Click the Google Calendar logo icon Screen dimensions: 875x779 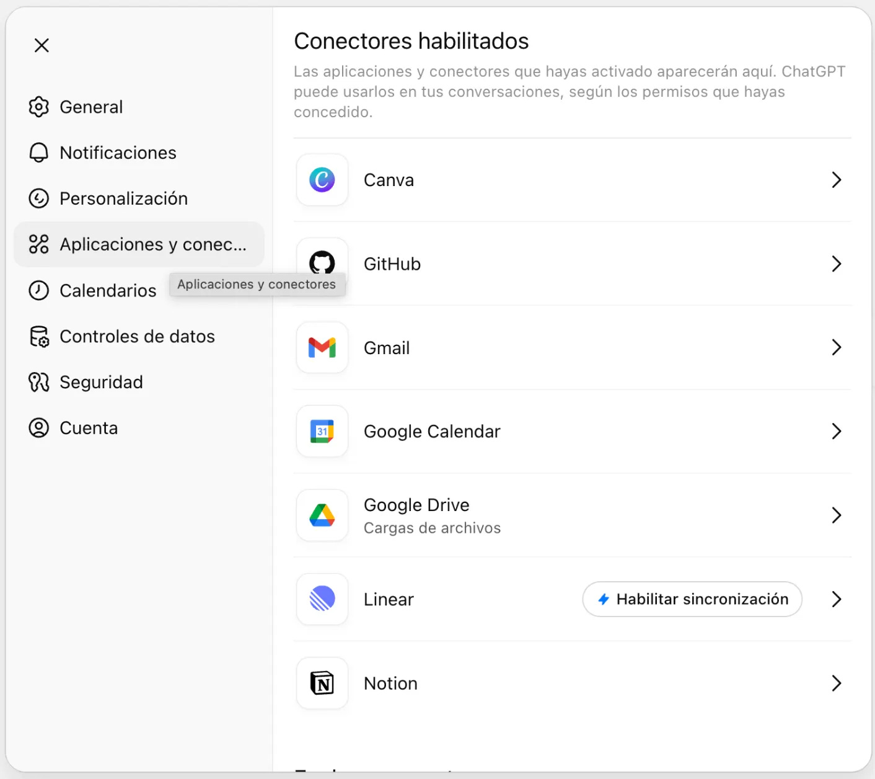[322, 431]
